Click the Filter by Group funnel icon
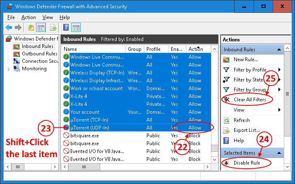Screen dimensions: 295x184 (226, 89)
